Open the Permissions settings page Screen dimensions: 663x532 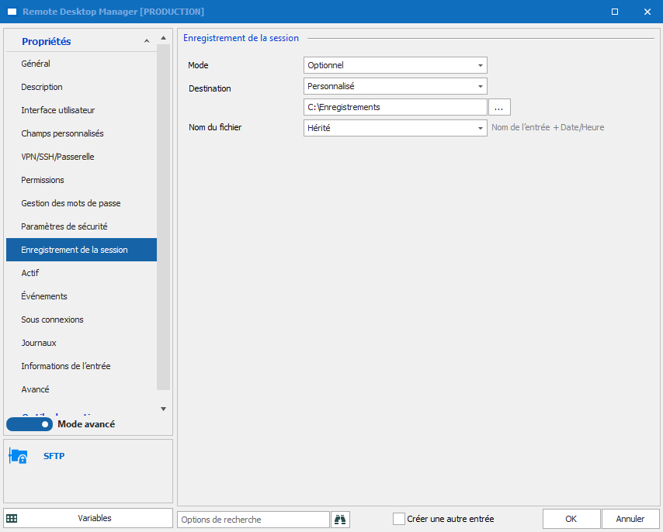(43, 180)
